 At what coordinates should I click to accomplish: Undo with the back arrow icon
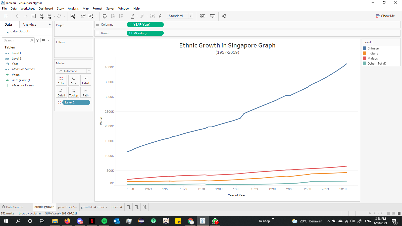point(18,16)
